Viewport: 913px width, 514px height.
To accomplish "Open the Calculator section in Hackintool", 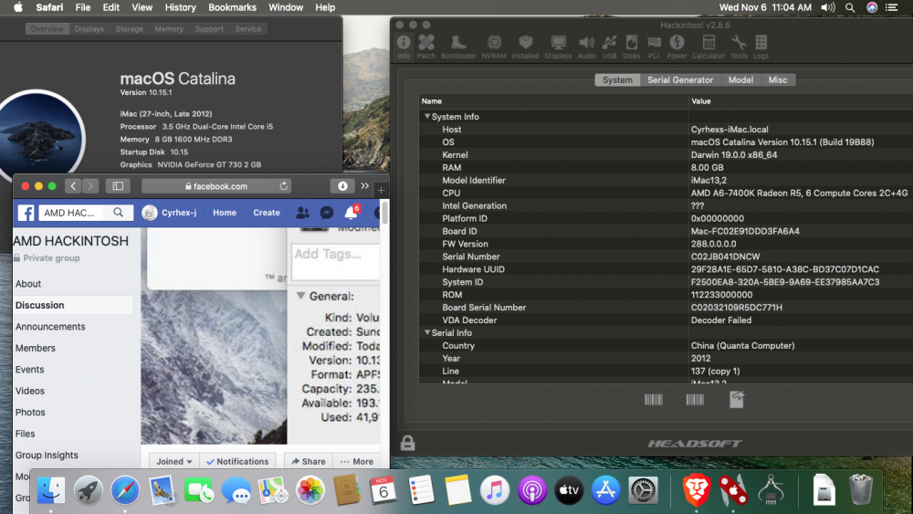I will (x=708, y=47).
